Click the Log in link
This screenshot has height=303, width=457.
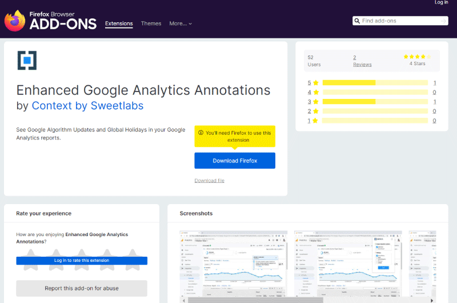coord(441,2)
